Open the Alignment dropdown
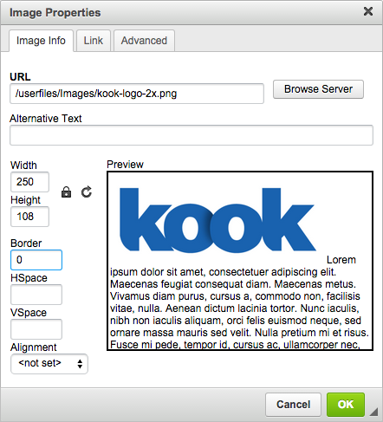This screenshot has height=422, width=383. pos(49,364)
